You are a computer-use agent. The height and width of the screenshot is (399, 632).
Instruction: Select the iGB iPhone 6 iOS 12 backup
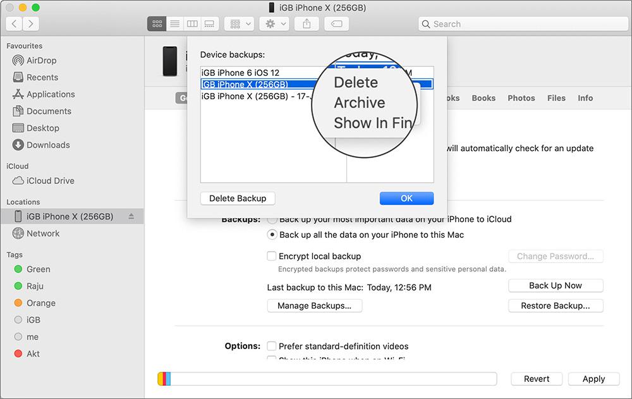pyautogui.click(x=240, y=73)
